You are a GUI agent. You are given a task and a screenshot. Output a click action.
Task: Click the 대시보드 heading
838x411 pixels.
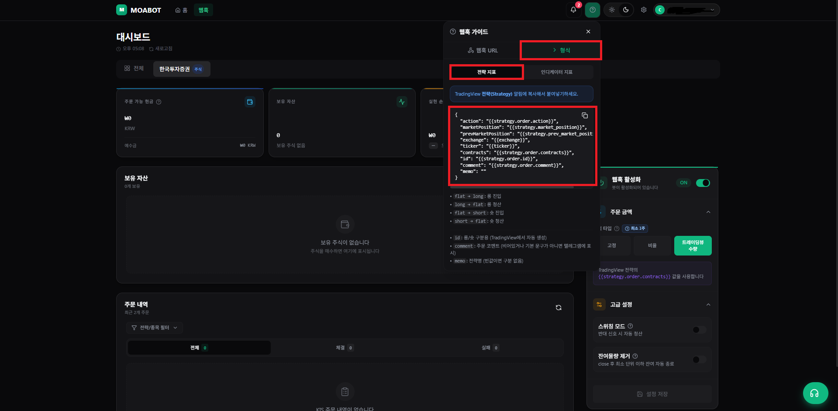tap(133, 37)
